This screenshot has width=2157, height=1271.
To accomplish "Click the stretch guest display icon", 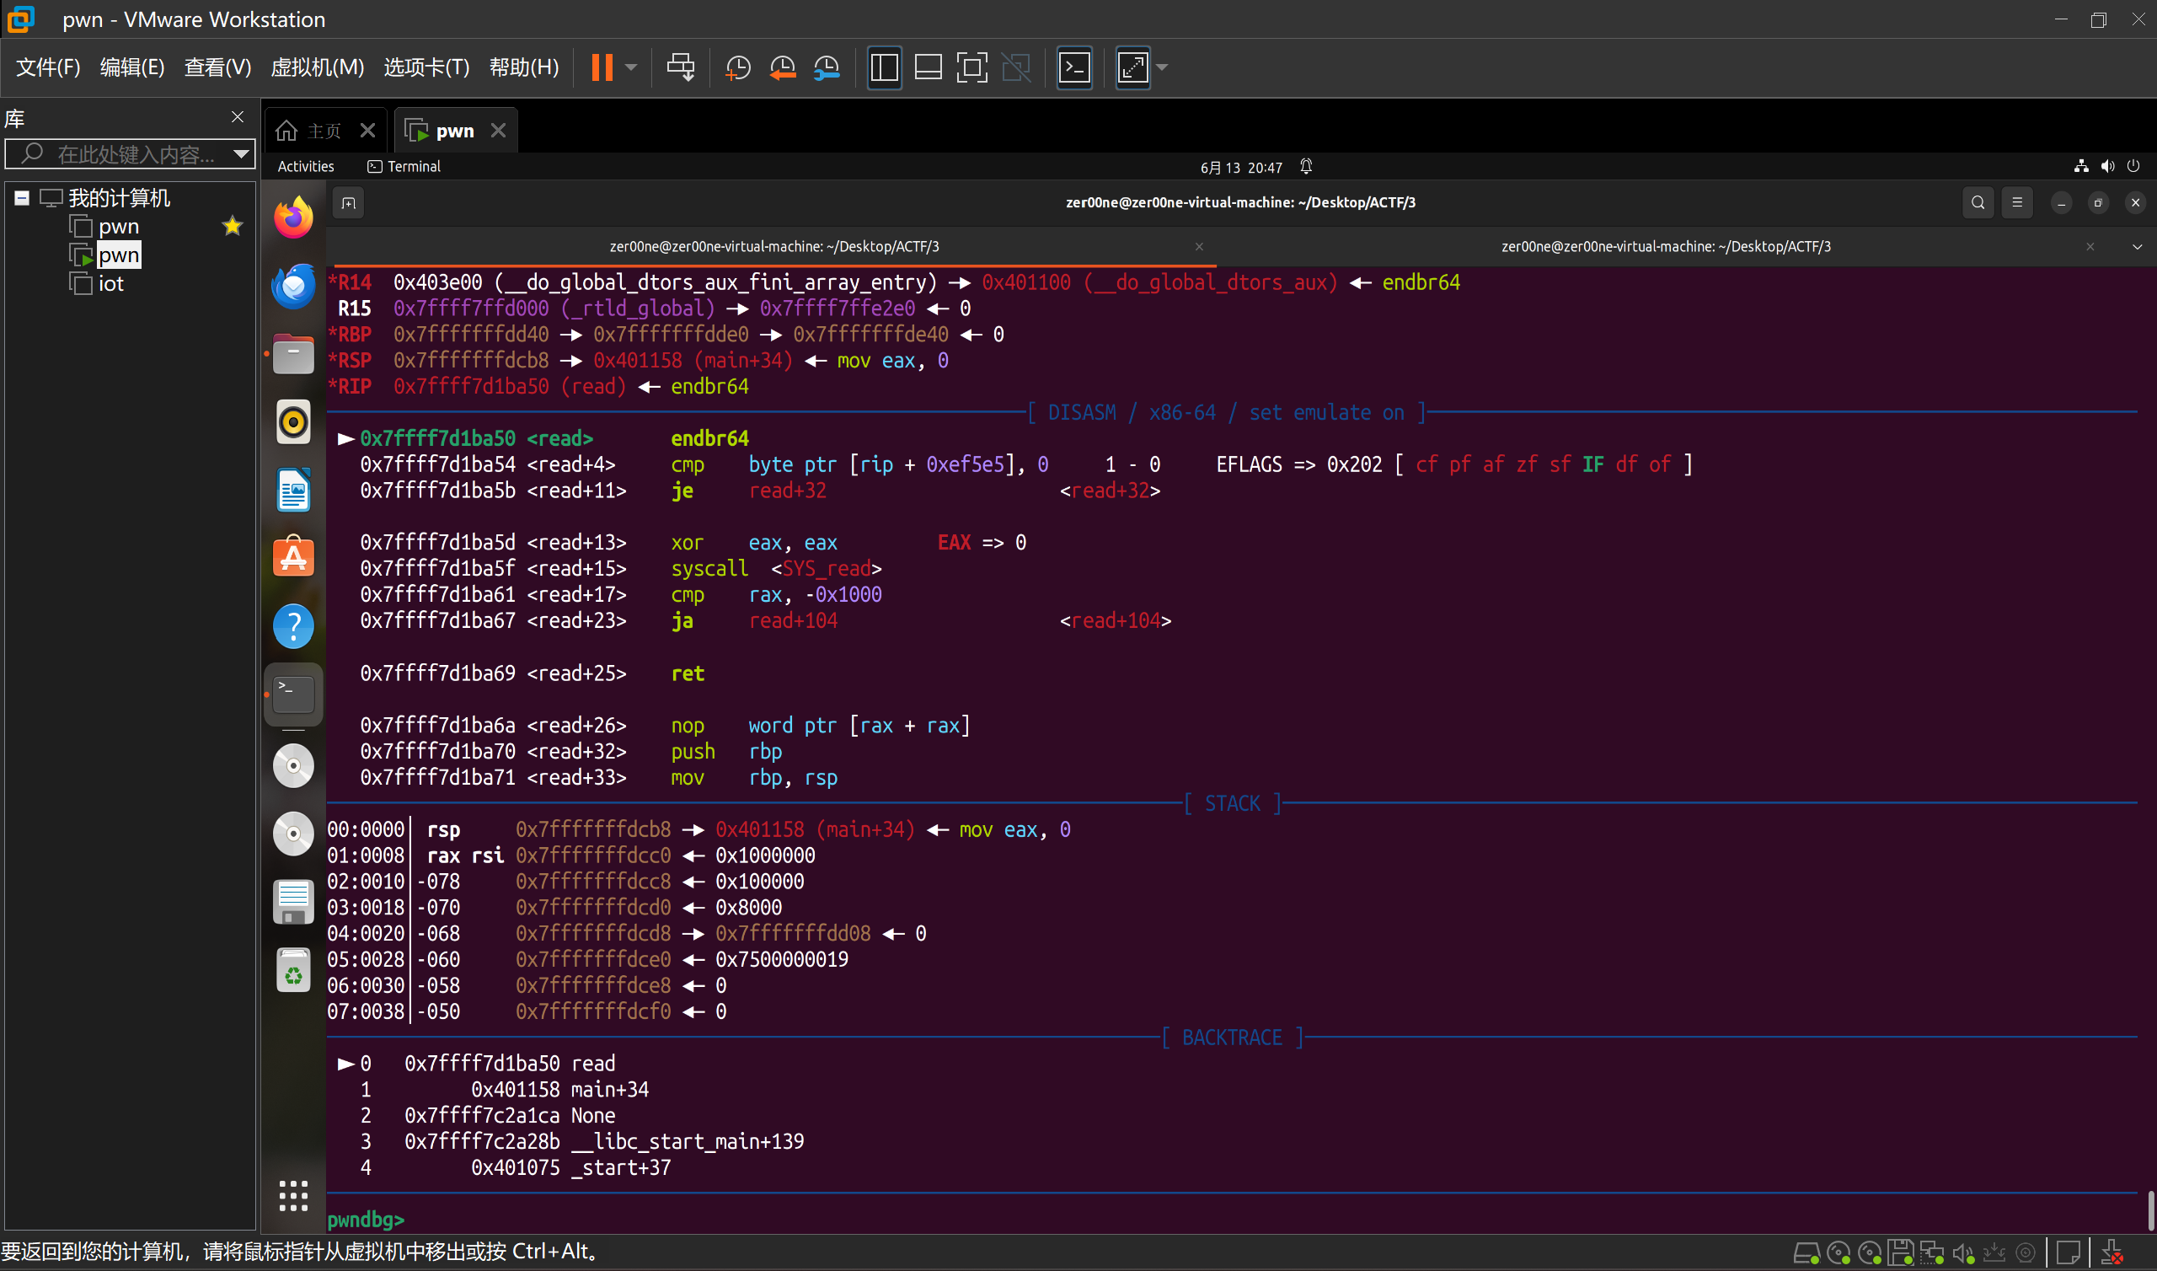I will point(1132,67).
